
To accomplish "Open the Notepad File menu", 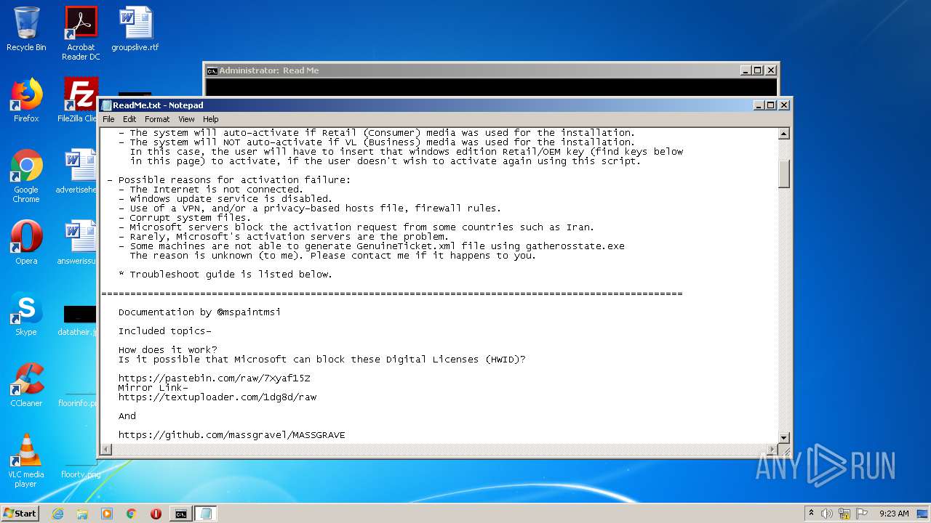I will click(x=108, y=119).
